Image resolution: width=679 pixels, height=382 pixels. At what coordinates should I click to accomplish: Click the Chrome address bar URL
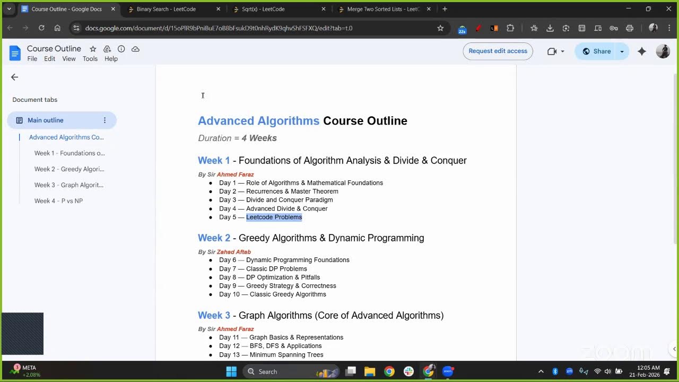[219, 28]
